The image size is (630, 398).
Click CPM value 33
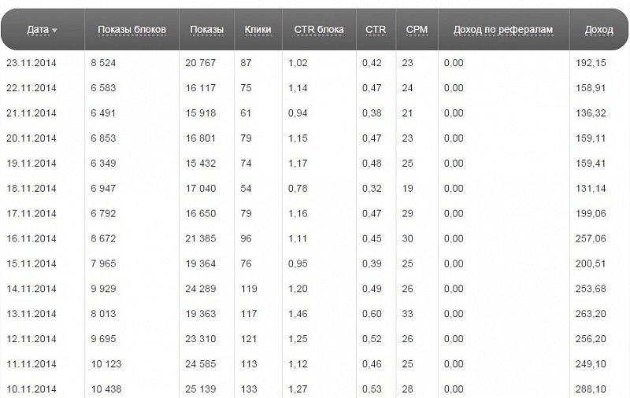coord(407,314)
